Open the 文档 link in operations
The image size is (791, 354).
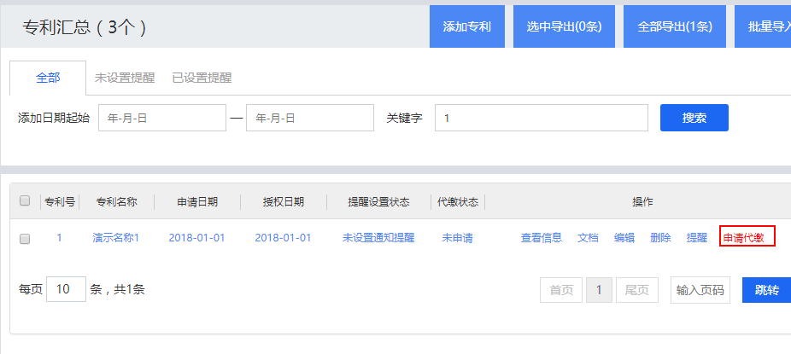pyautogui.click(x=588, y=238)
